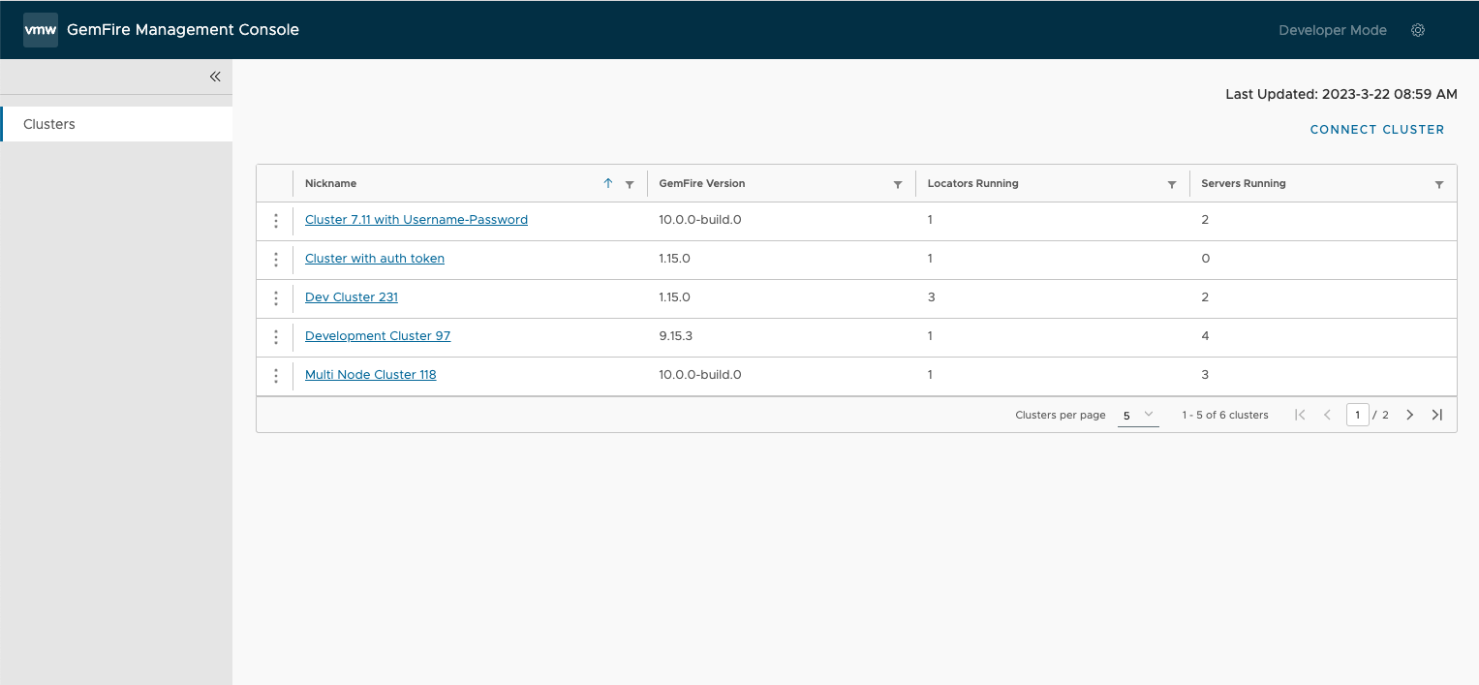Click CONNECT CLUSTER button
This screenshot has width=1479, height=685.
click(1377, 130)
